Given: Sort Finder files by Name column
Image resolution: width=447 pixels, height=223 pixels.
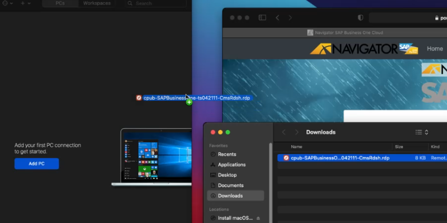Looking at the screenshot, I should coord(297,147).
